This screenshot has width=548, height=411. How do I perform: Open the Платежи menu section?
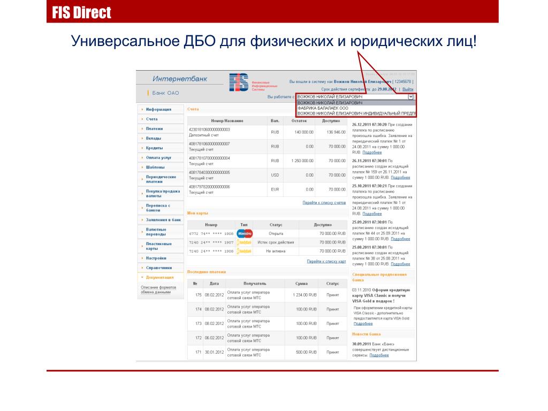pos(161,128)
